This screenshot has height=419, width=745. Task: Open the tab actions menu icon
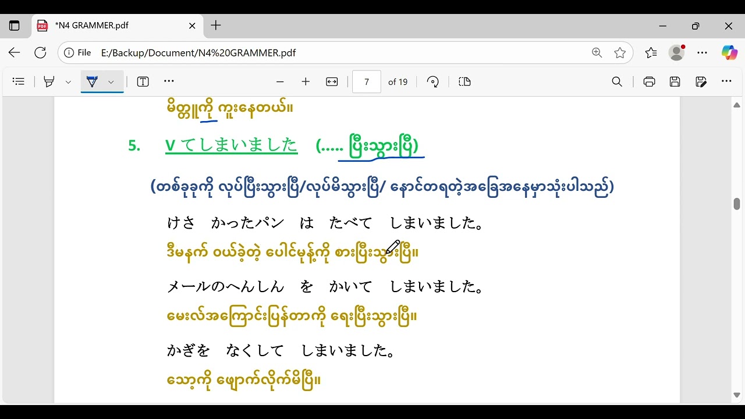(15, 26)
